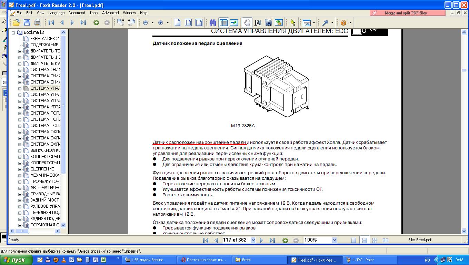Print the document using the printer icon
This screenshot has width=469, height=265.
[38, 23]
